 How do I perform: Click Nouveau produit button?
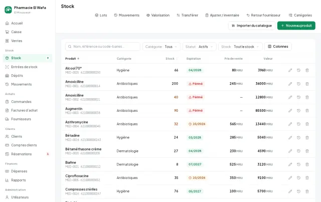(x=296, y=26)
